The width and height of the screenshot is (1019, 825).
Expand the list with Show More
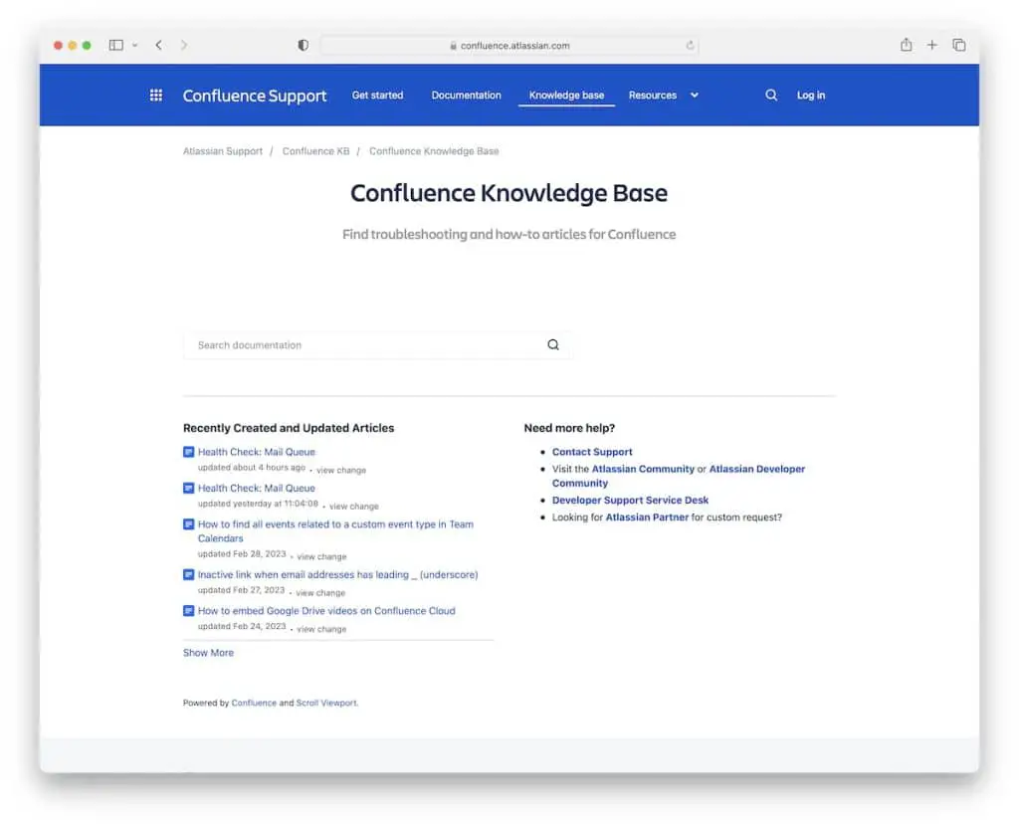[x=208, y=653]
